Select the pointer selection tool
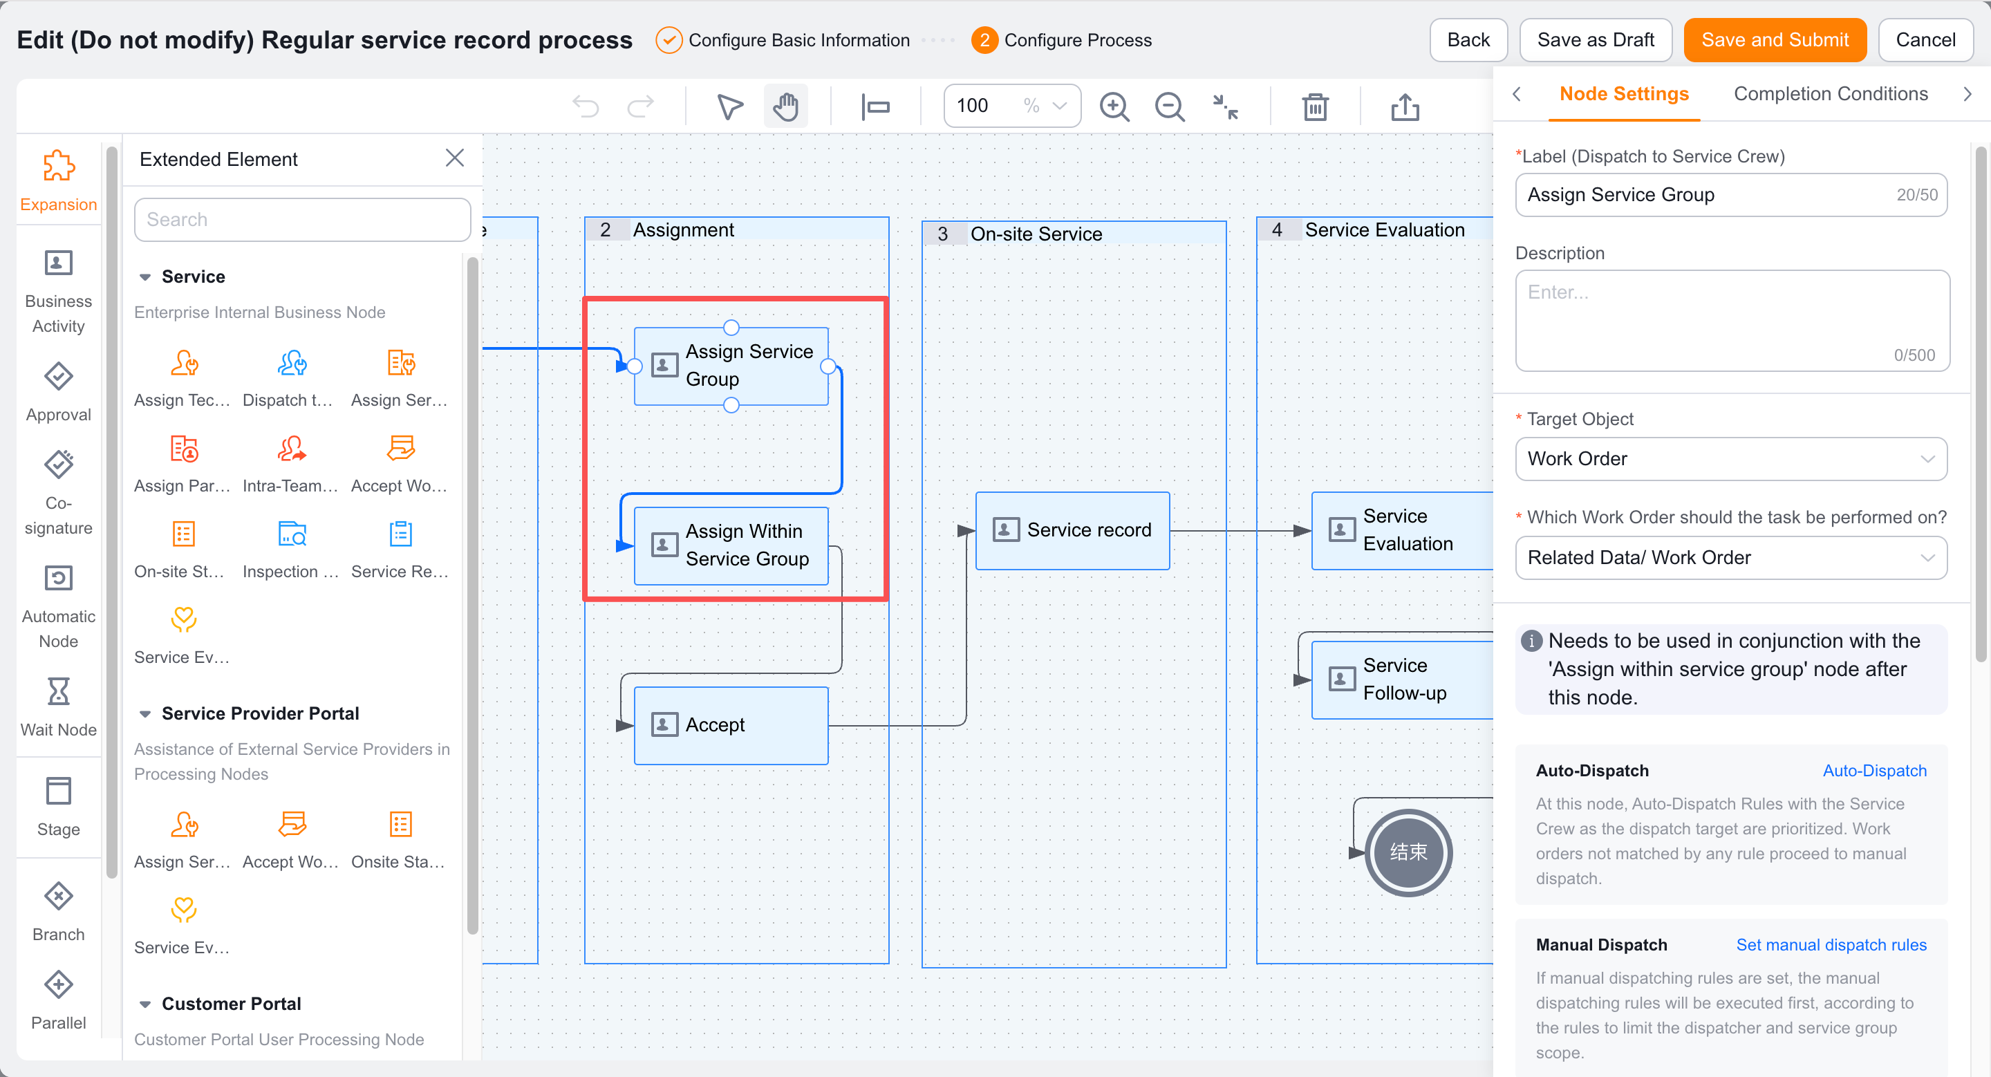1991x1077 pixels. coord(729,106)
